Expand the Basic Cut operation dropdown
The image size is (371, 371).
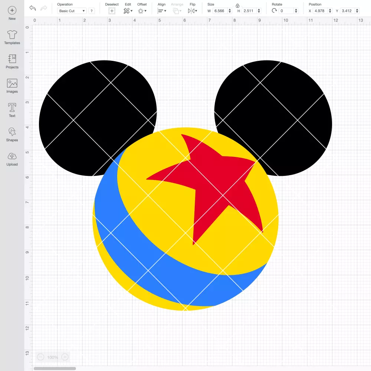(x=72, y=11)
